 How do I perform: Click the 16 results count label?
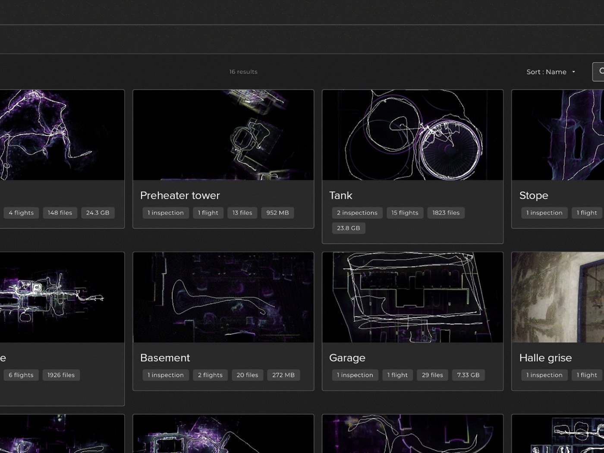(243, 72)
